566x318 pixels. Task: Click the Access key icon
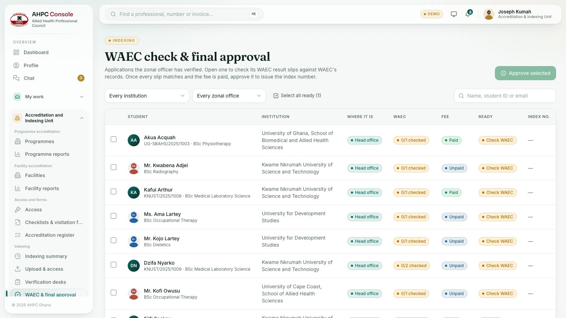pos(18,210)
